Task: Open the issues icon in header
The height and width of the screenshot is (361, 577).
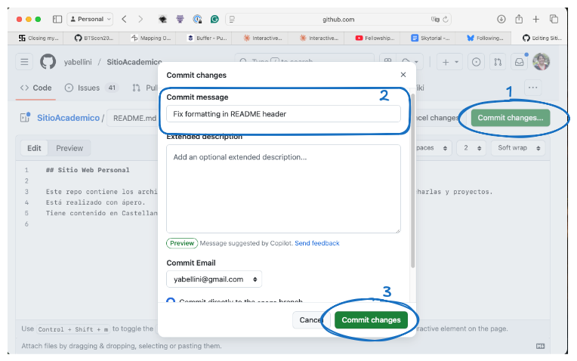Action: click(x=477, y=62)
